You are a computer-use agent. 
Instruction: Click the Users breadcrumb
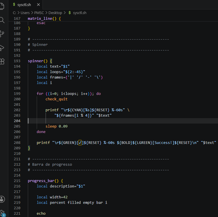pos(25,13)
